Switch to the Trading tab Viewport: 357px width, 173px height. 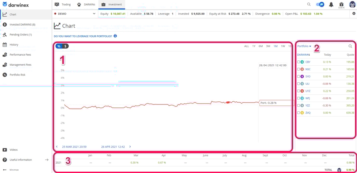pyautogui.click(x=63, y=4)
